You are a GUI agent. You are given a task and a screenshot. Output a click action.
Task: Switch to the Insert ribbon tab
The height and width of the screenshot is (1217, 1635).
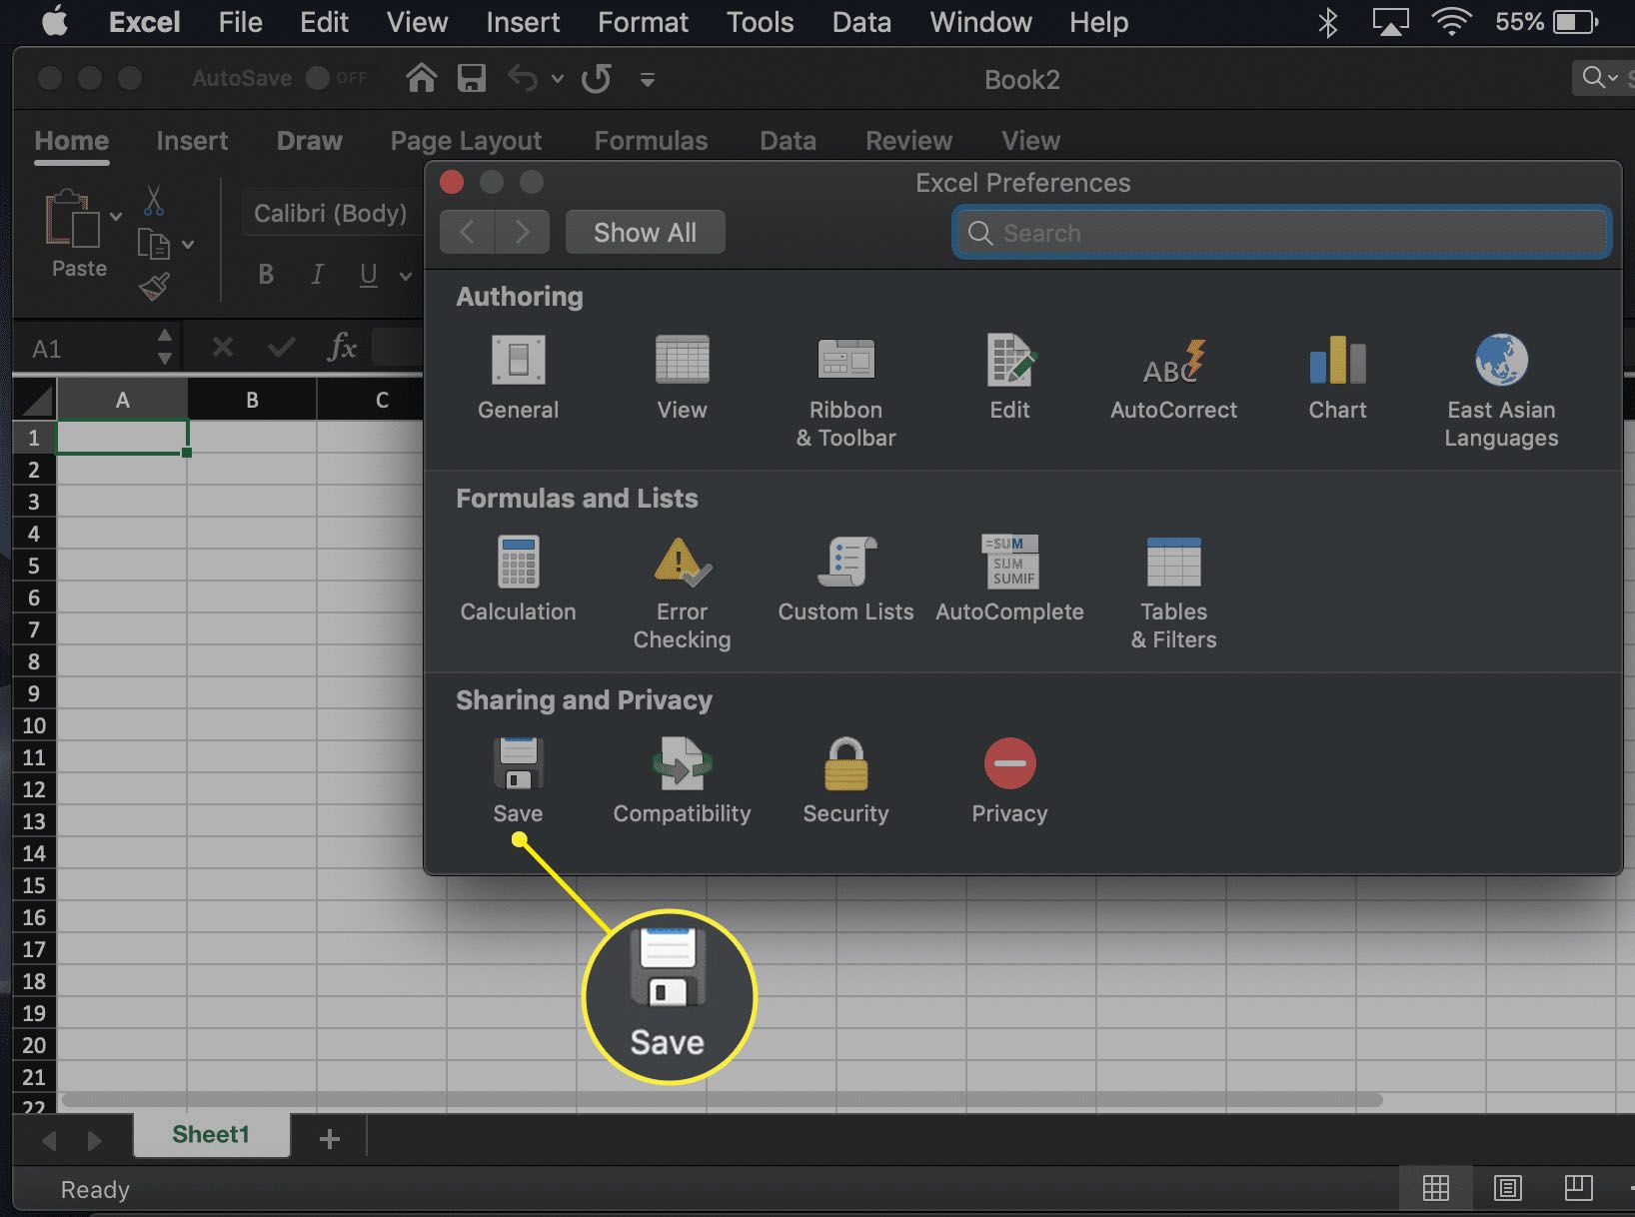(x=192, y=141)
